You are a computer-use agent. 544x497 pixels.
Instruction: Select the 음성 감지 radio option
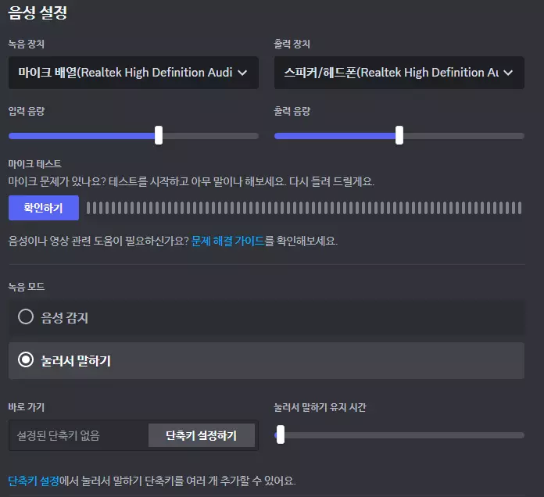pos(267,317)
